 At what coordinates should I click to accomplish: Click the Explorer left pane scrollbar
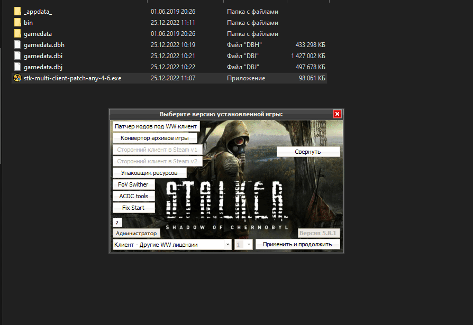tap(1, 105)
